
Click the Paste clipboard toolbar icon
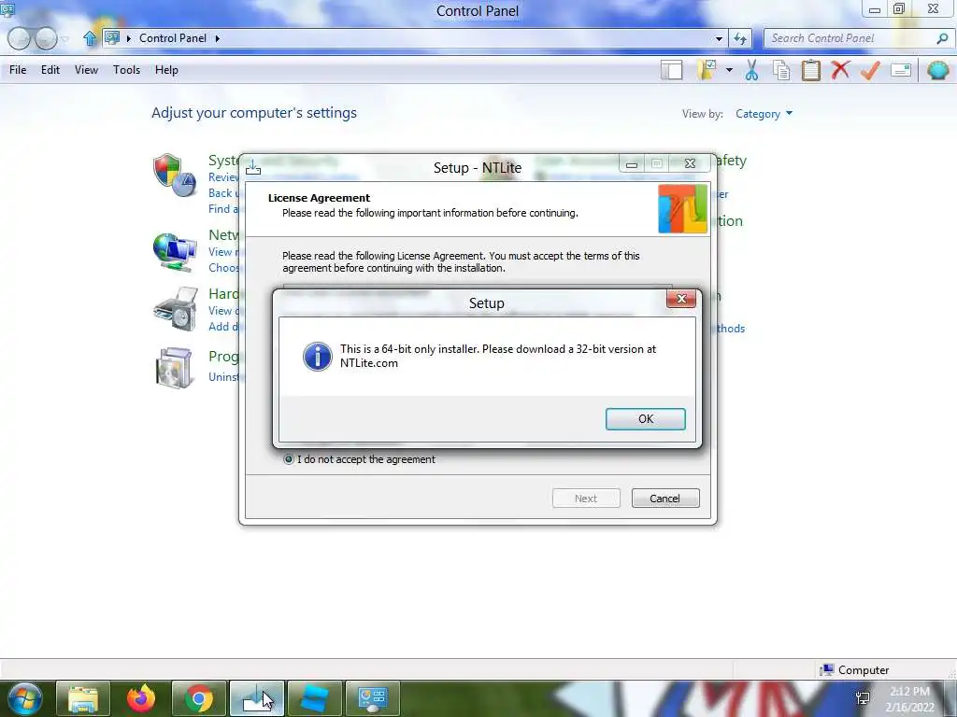[810, 70]
